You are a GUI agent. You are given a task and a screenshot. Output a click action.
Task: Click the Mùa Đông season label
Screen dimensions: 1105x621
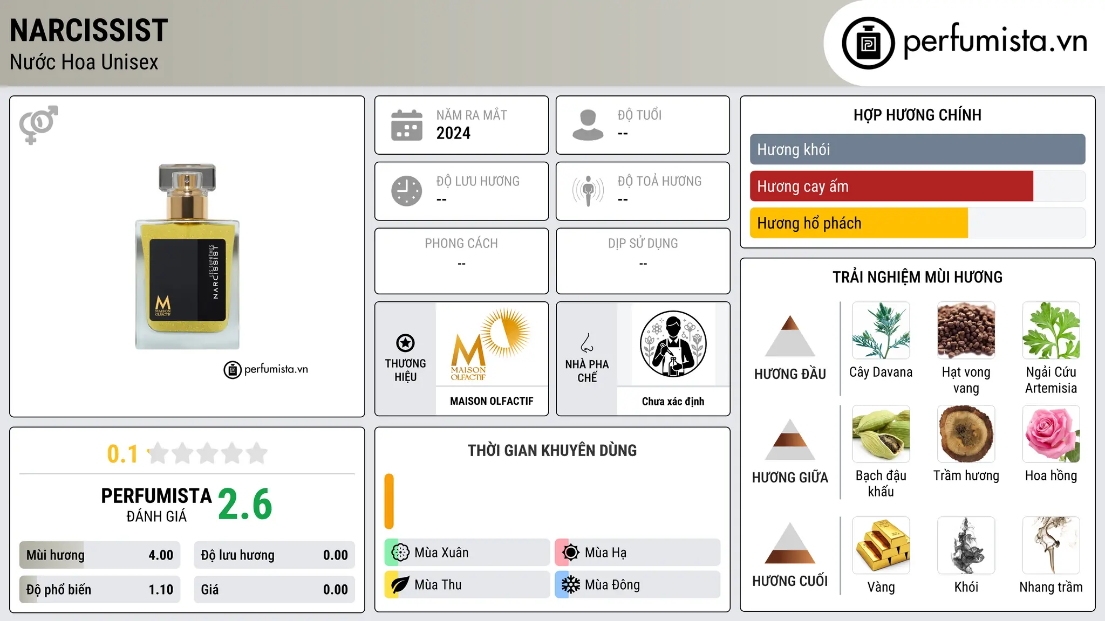612,585
